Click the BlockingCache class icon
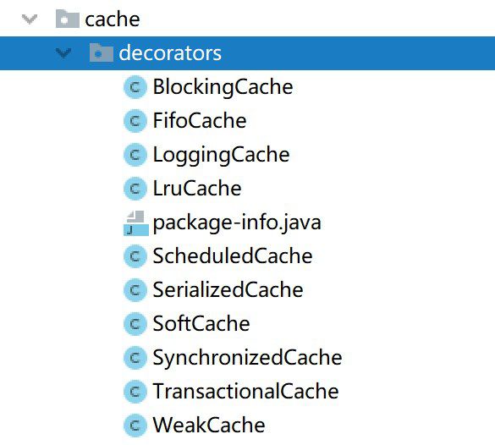Screen dimensions: 495x445 (135, 87)
